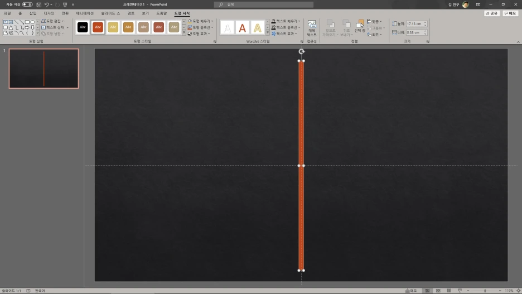Open the ribbon display options icon
This screenshot has height=294, width=522.
(x=478, y=4)
